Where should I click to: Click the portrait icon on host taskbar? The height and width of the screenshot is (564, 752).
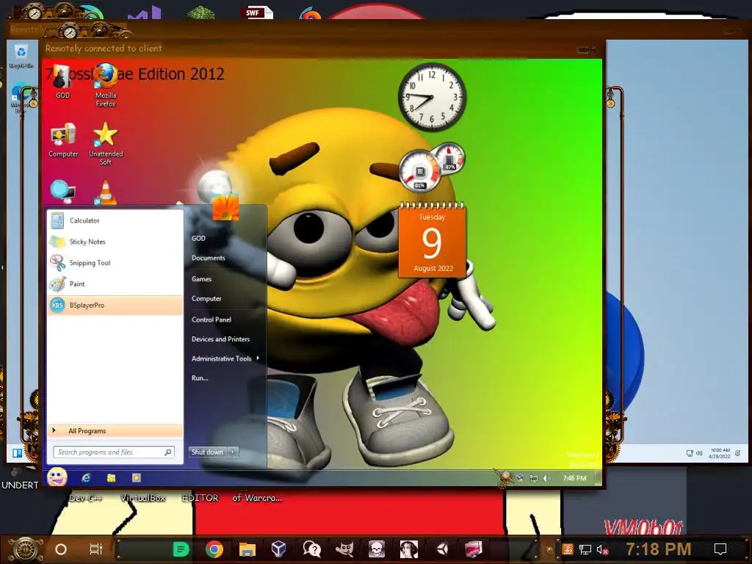(x=409, y=549)
